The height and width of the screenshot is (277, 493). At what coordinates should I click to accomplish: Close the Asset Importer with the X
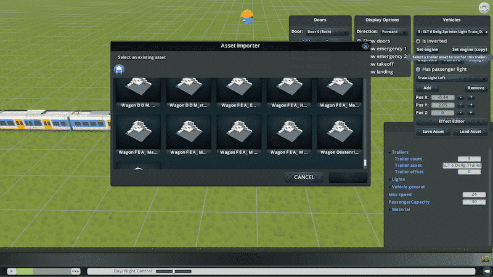(x=365, y=46)
